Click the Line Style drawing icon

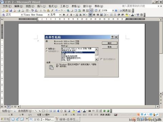click(90, 111)
